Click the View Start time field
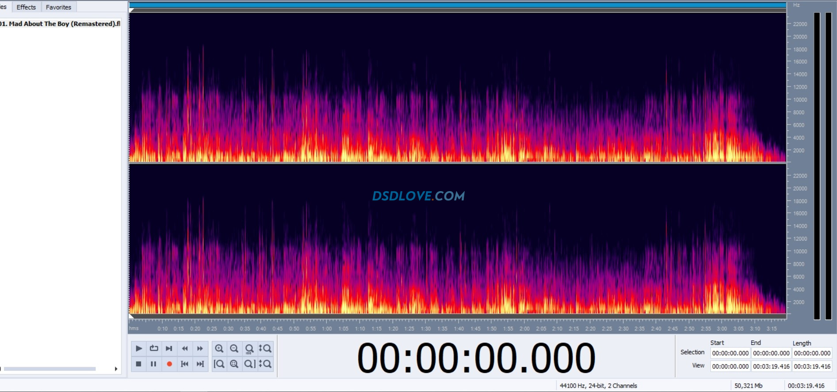The image size is (837, 392). (730, 366)
